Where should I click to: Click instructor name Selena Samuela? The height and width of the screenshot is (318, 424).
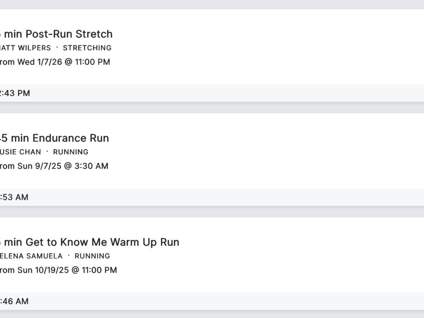pos(31,256)
